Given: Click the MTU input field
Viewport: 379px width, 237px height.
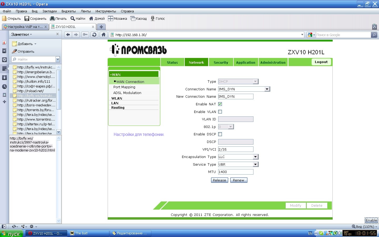Looking at the screenshot, I should tap(236, 172).
